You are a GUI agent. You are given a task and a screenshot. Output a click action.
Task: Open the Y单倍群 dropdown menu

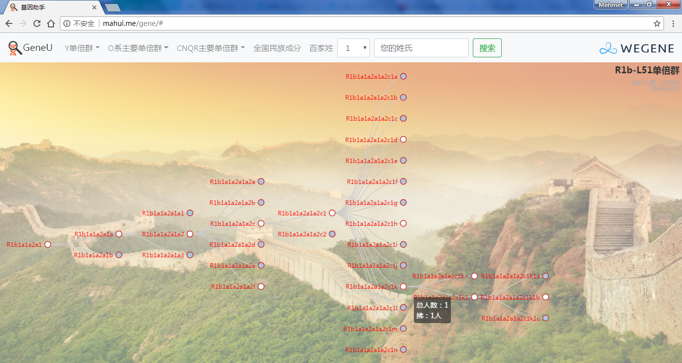(x=82, y=48)
